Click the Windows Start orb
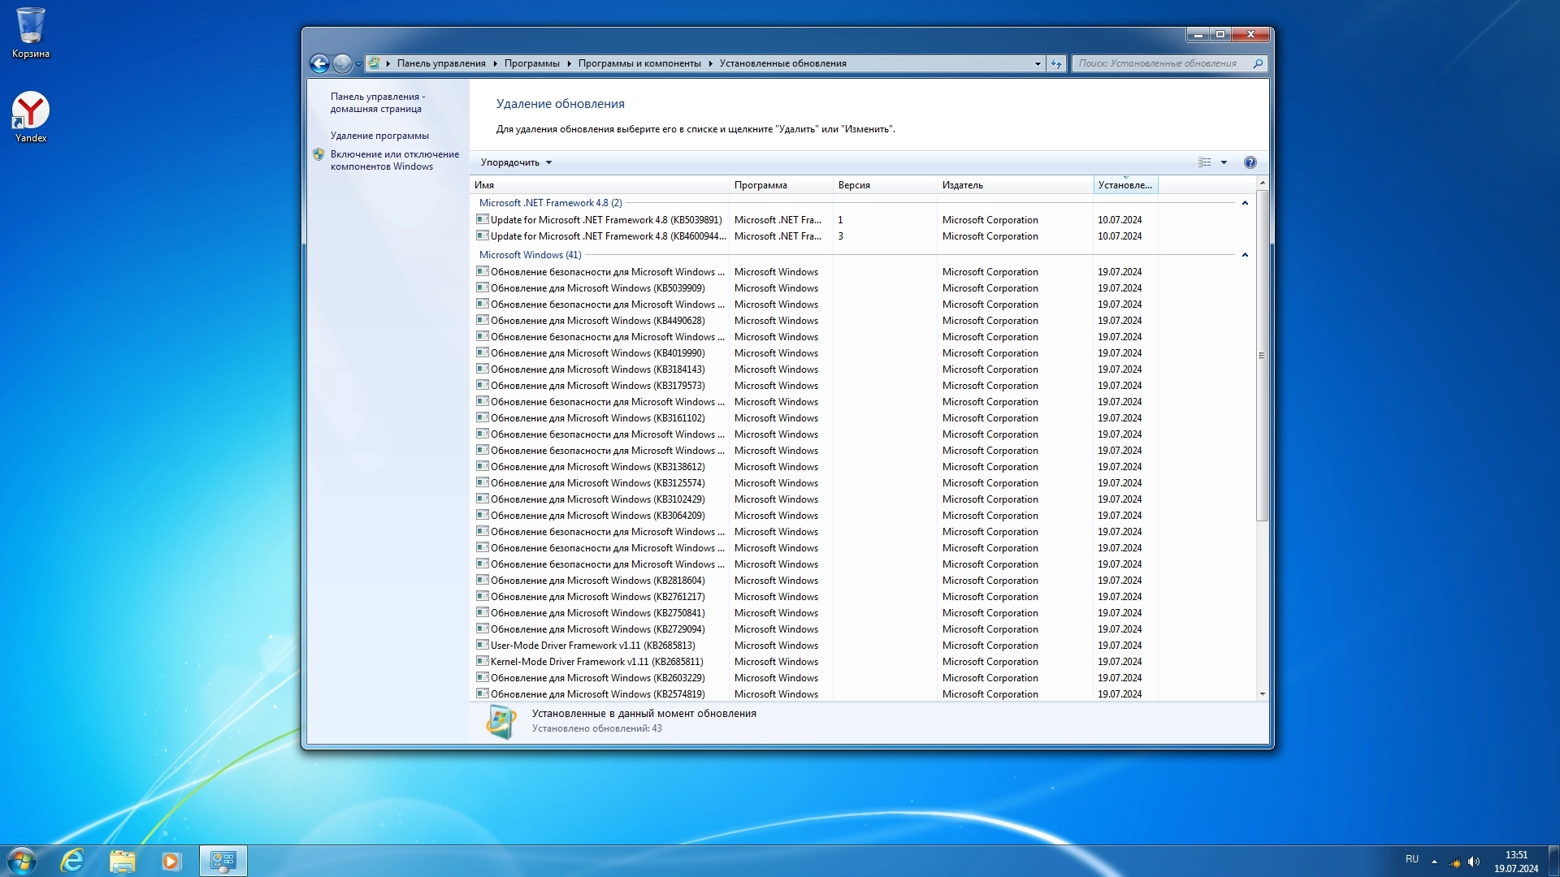This screenshot has width=1560, height=877. (22, 860)
